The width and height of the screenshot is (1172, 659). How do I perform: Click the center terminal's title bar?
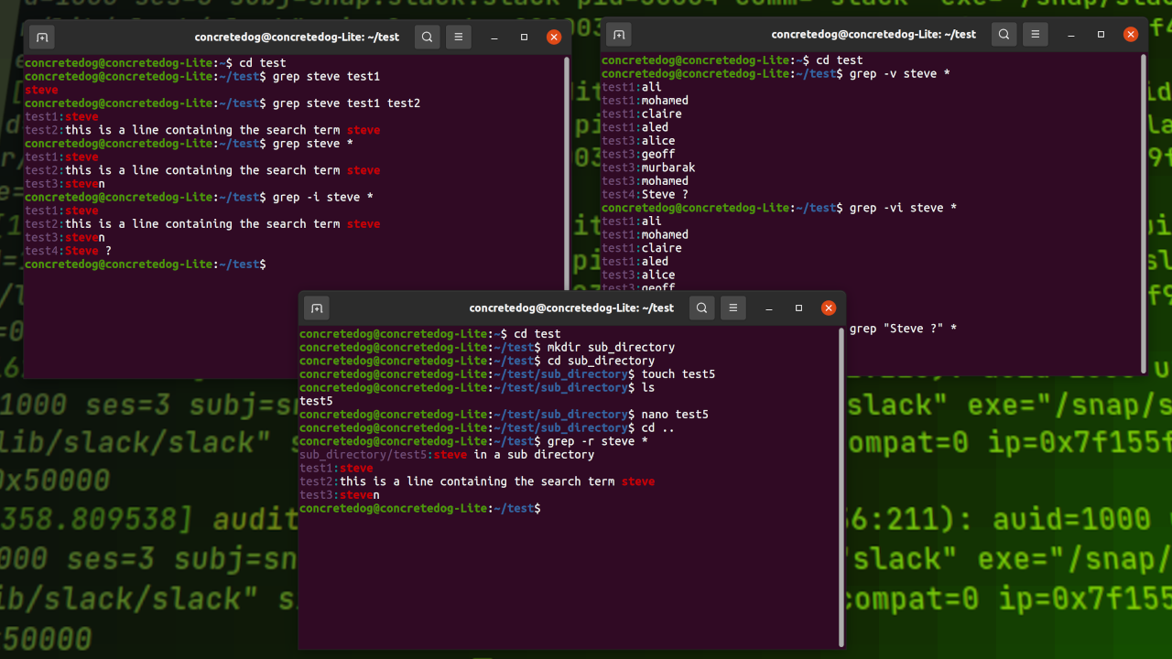tap(571, 308)
